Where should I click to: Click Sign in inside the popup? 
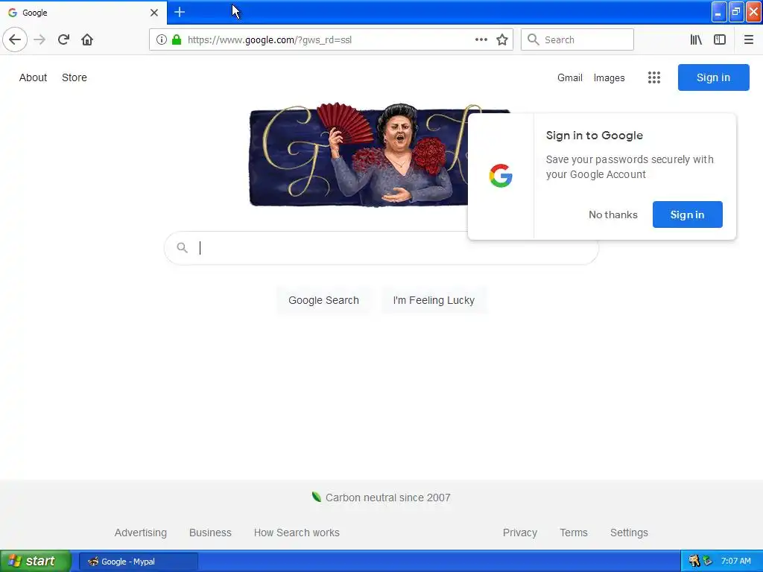click(x=687, y=214)
